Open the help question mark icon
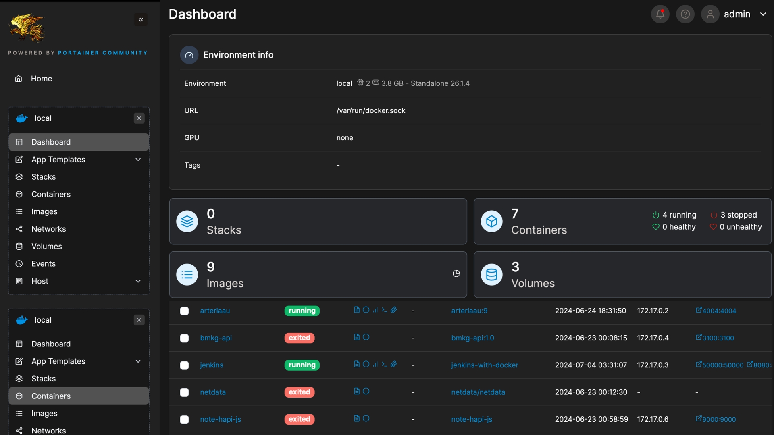774x435 pixels. click(x=685, y=14)
